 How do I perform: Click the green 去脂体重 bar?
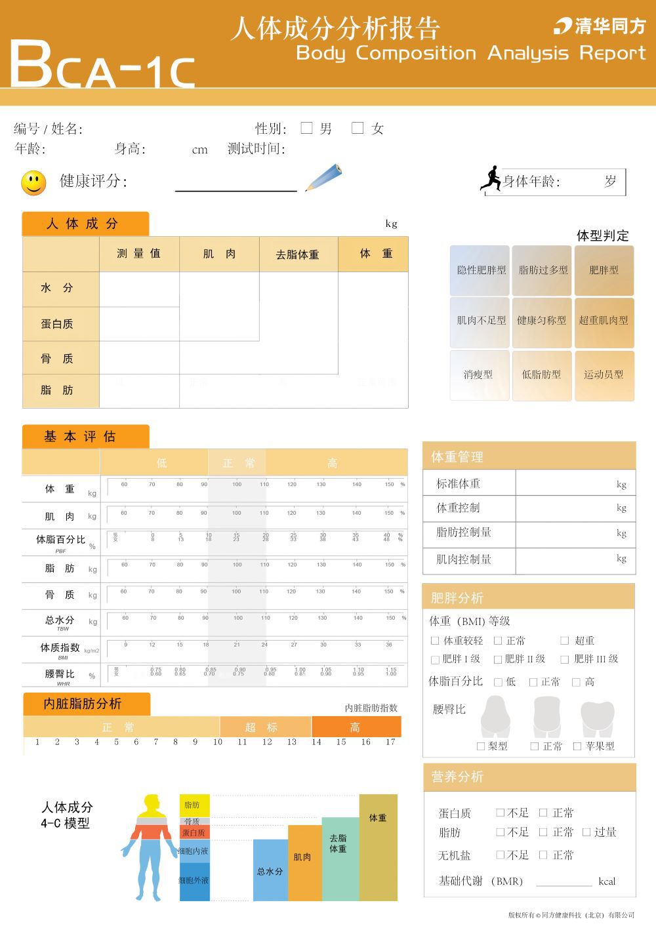pos(340,859)
